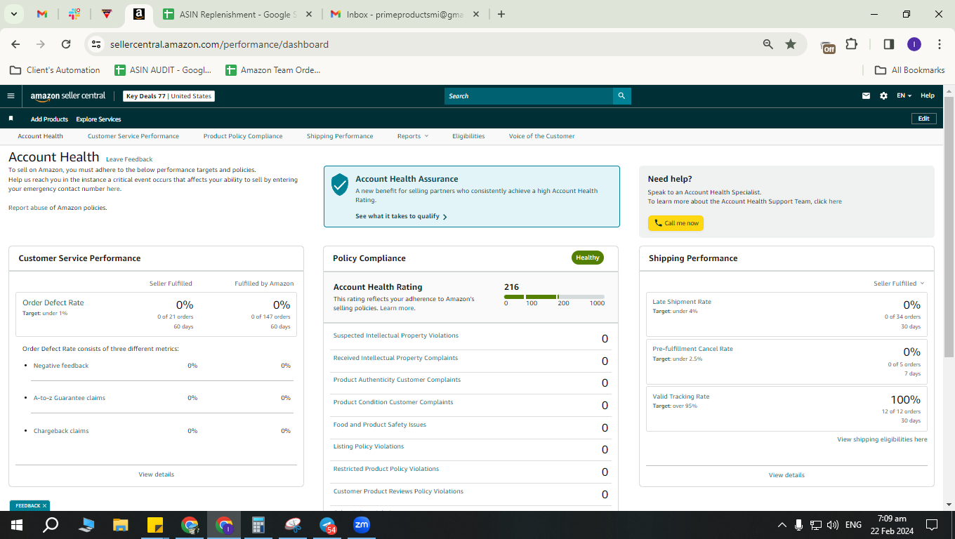Open Zoom from the taskbar
955x539 pixels.
[362, 525]
